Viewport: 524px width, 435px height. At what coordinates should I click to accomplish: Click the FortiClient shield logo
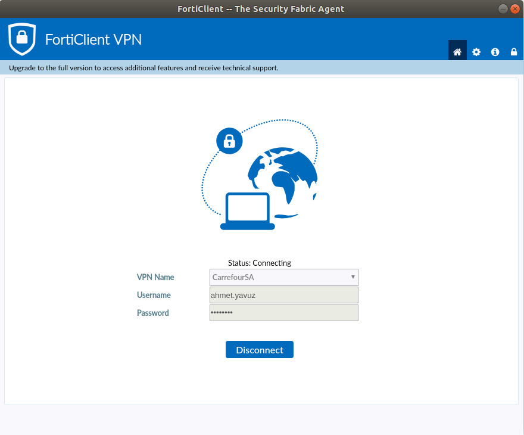[x=22, y=39]
